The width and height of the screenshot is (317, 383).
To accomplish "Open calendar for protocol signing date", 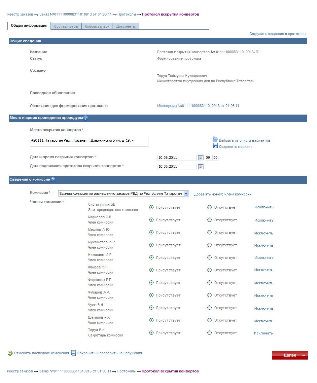I will (201, 167).
